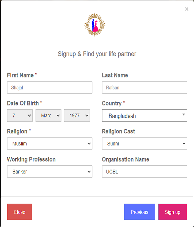Screen dimensions: 194x227
Task: Click the couple logo icon
Action: [x=95, y=25]
